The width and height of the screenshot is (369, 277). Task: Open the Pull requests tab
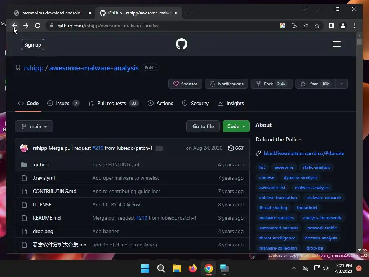114,103
